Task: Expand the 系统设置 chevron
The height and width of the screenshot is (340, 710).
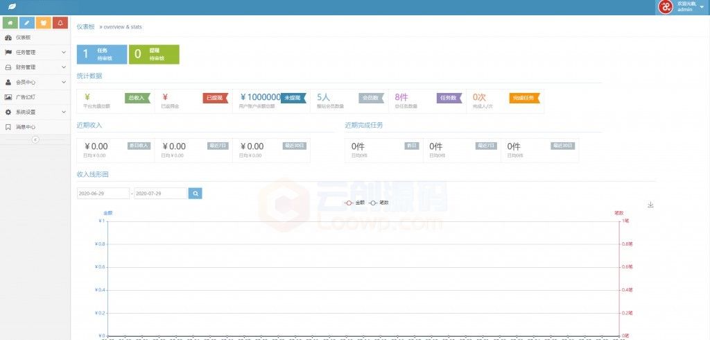Action: tap(64, 112)
